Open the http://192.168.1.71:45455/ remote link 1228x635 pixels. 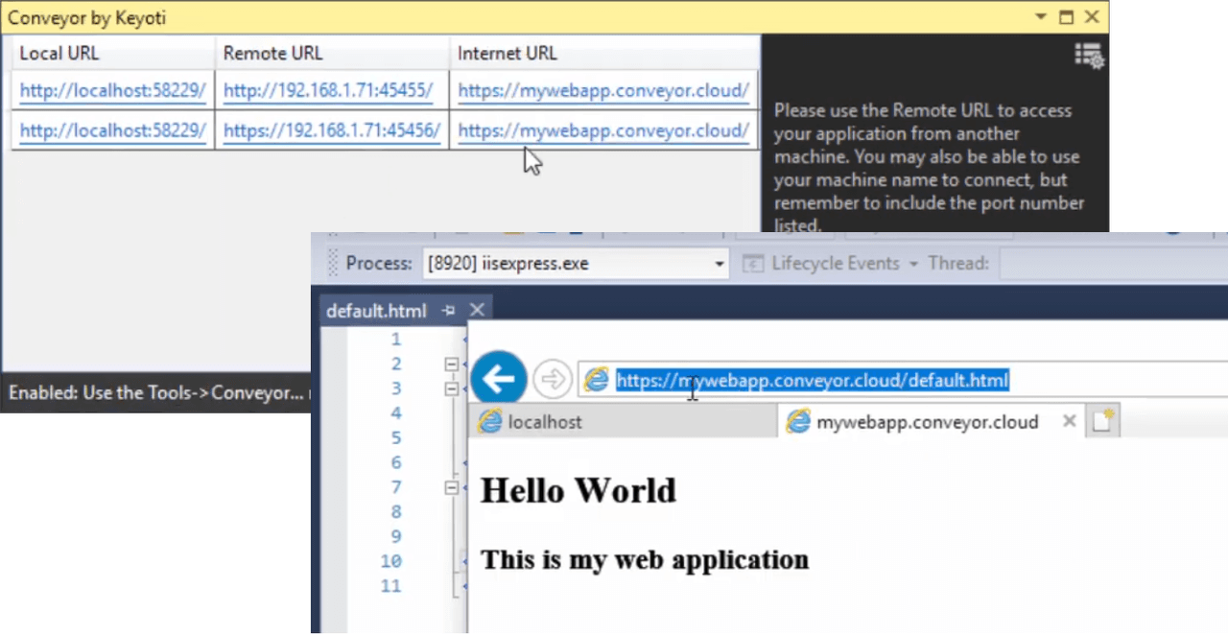pyautogui.click(x=328, y=91)
